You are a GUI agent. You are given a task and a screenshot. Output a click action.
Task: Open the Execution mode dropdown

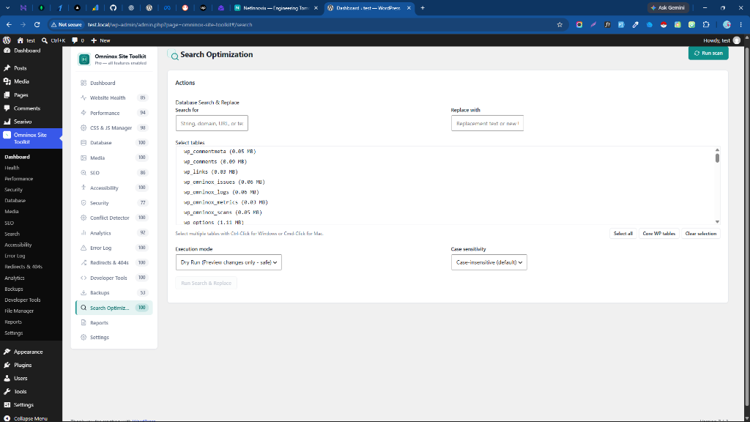click(229, 262)
